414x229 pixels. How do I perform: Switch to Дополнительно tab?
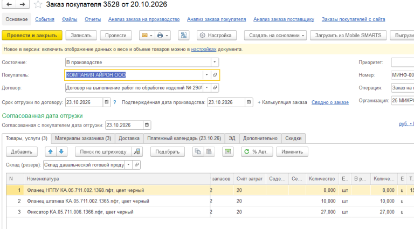click(260, 138)
